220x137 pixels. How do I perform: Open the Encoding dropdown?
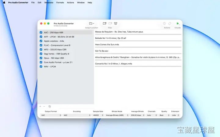(77, 115)
